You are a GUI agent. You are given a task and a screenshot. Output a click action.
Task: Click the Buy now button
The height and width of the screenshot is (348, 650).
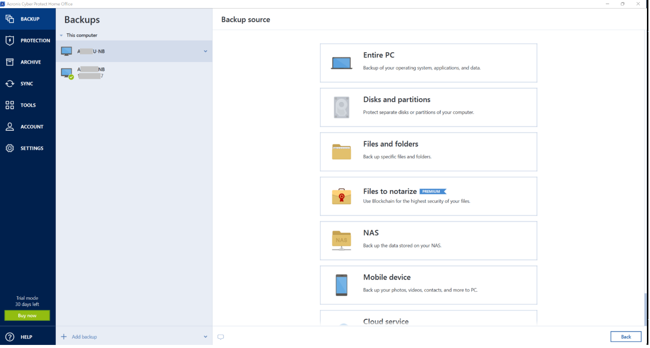[x=27, y=316]
